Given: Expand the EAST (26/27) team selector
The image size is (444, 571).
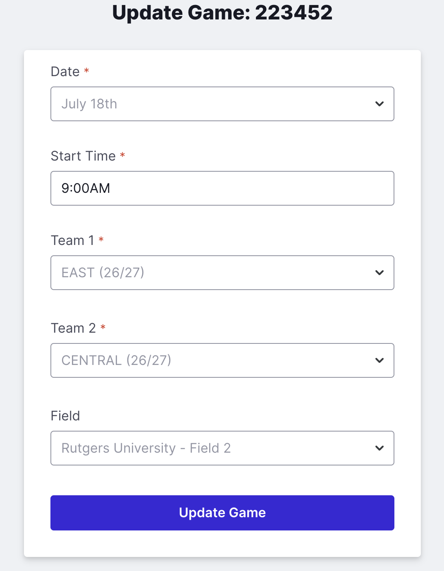Looking at the screenshot, I should coord(222,273).
